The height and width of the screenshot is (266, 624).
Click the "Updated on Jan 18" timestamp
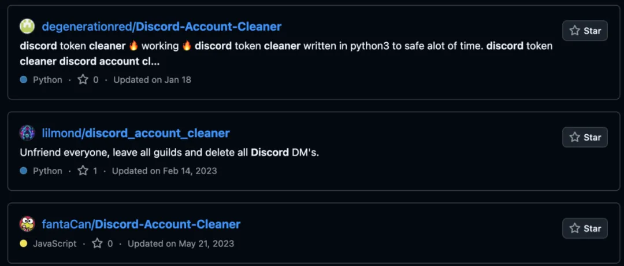coord(152,80)
